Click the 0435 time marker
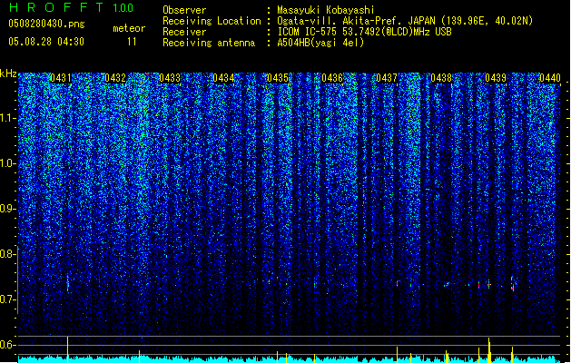Screen dimensions: 571x363 coord(278,78)
